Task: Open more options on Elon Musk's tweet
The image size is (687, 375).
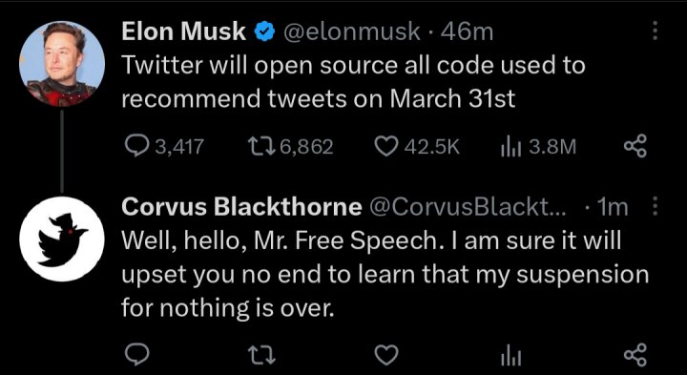Action: coord(655,31)
